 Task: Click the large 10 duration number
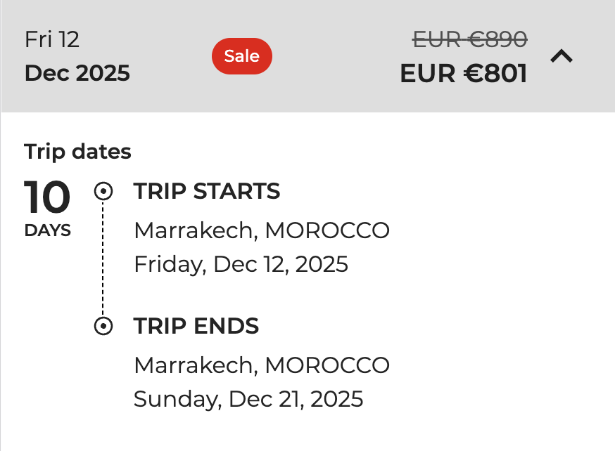tap(47, 198)
